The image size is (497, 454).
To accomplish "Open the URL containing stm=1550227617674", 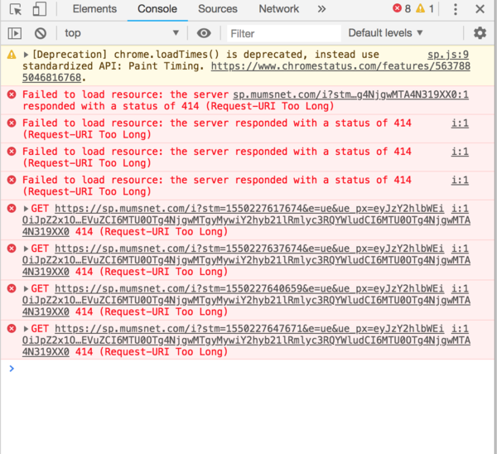I will (x=246, y=220).
